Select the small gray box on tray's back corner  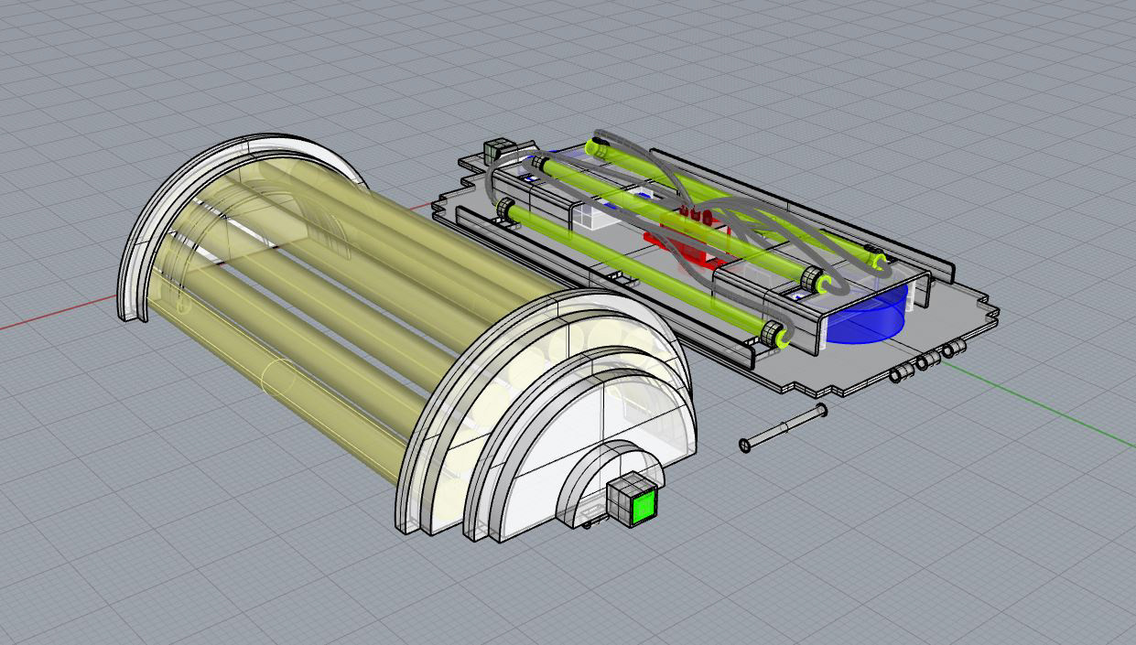pyautogui.click(x=501, y=149)
